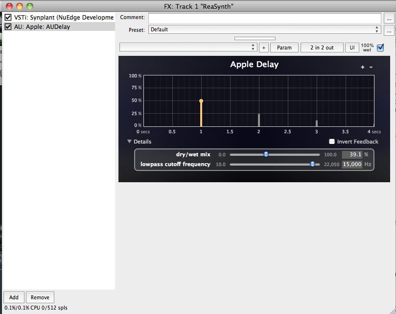Image resolution: width=396 pixels, height=314 pixels.
Task: Open the options button beside Comment field
Action: pyautogui.click(x=389, y=18)
